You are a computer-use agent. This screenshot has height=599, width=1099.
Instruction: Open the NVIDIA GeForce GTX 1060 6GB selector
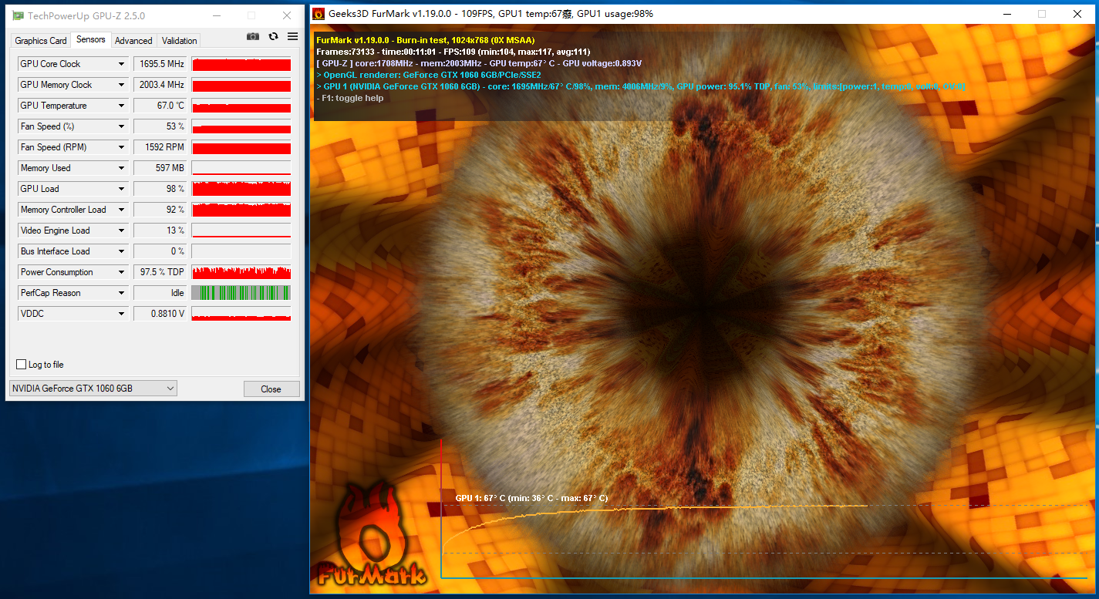[x=93, y=389]
